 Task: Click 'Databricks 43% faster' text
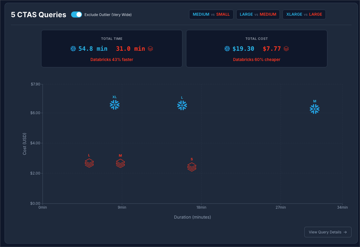click(112, 59)
